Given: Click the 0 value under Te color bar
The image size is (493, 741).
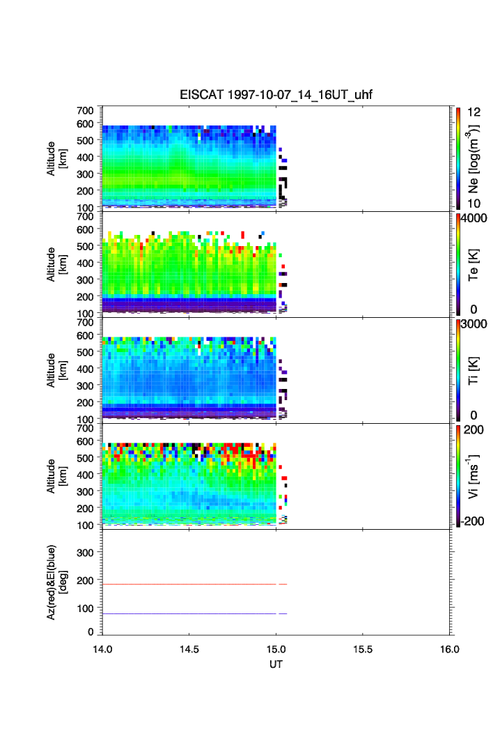Looking at the screenshot, I should 474,310.
